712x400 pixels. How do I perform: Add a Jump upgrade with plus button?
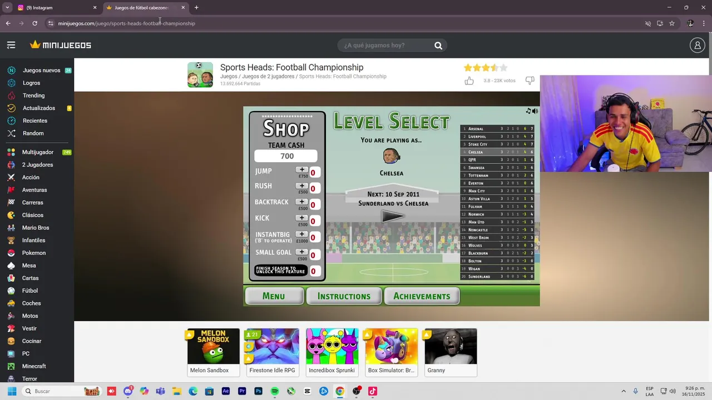pyautogui.click(x=302, y=170)
